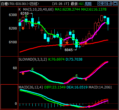
Task: Click the D:75.7038 value
Action: tap(74, 59)
